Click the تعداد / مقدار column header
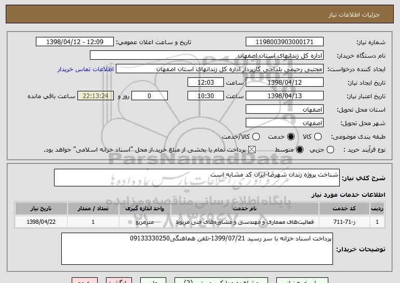Image resolution: width=400 pixels, height=283 pixels. 93,209
